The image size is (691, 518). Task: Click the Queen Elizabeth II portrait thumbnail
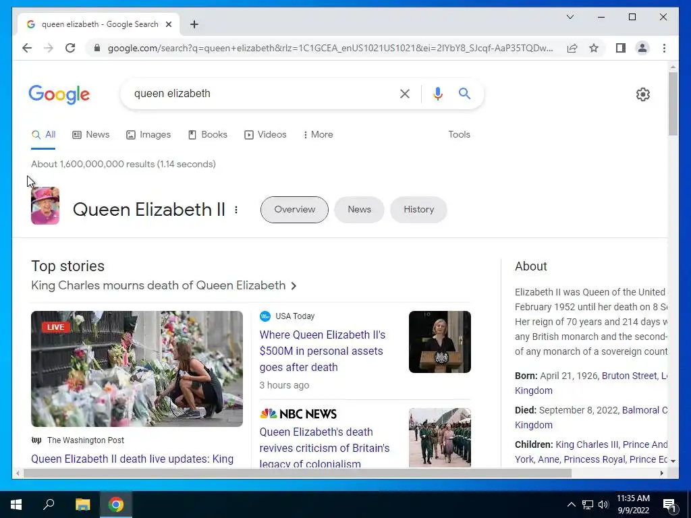pyautogui.click(x=45, y=206)
